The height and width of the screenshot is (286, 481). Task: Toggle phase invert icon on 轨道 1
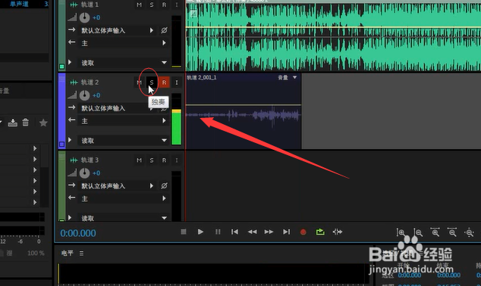(164, 30)
